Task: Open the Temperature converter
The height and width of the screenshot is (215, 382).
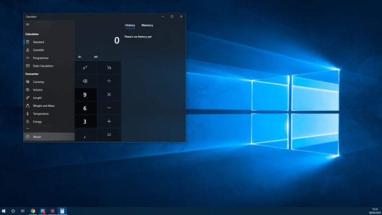Action: (x=41, y=114)
